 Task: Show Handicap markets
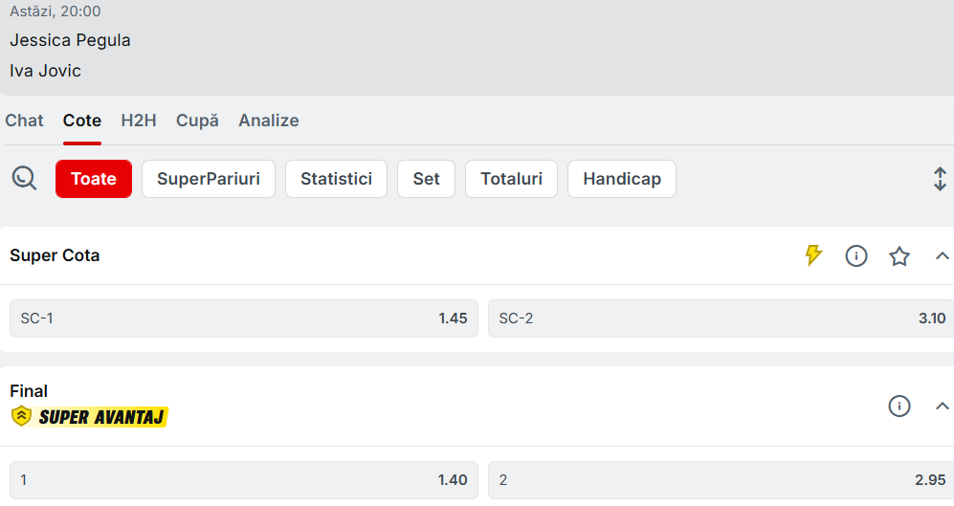coord(622,179)
